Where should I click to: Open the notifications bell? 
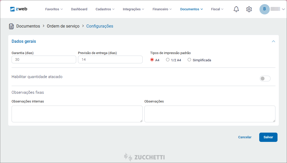coord(236,9)
